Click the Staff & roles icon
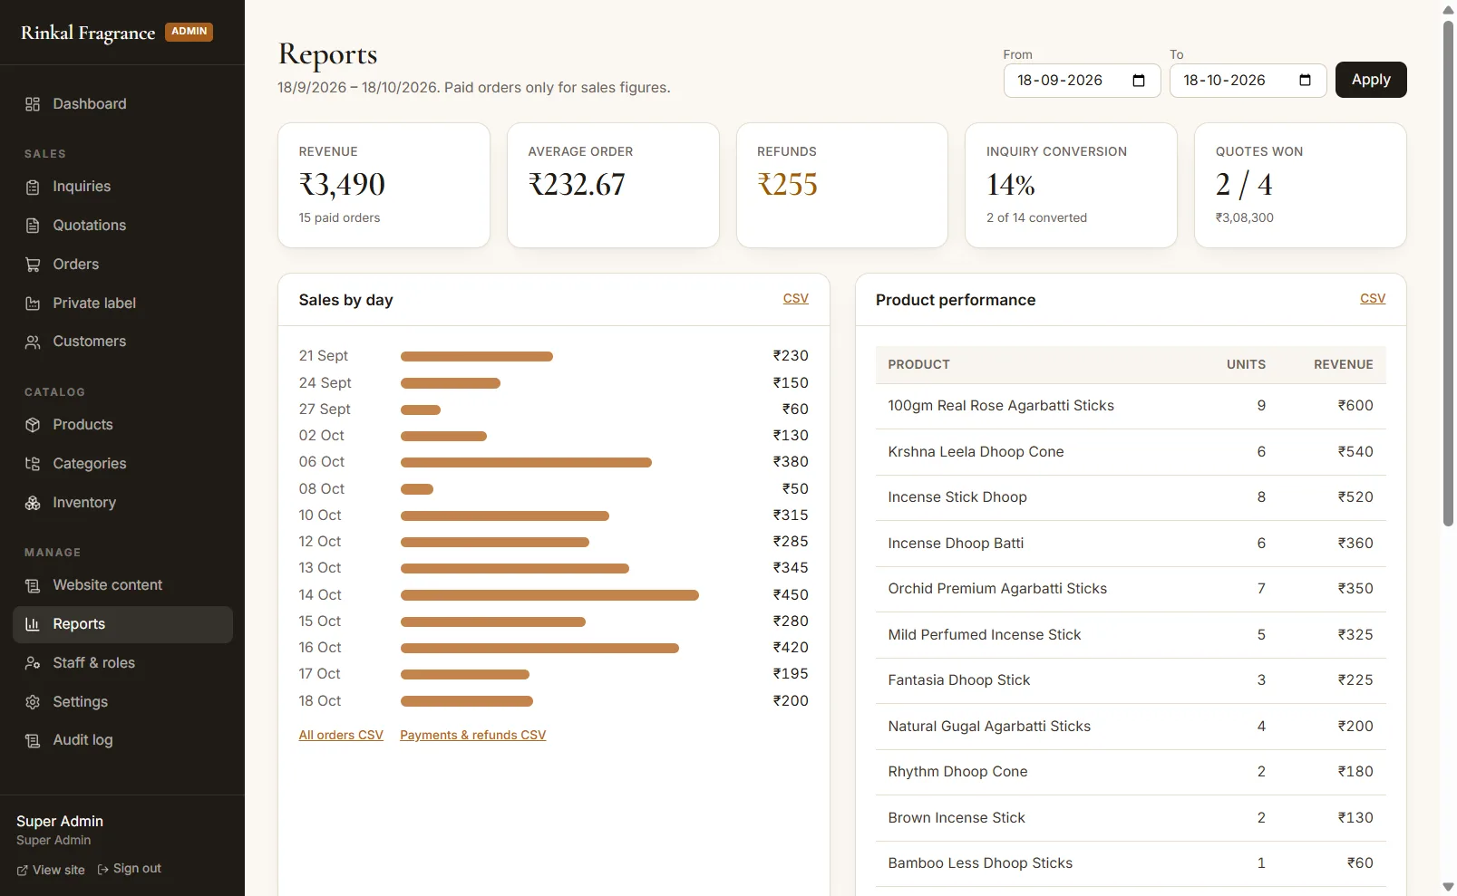The width and height of the screenshot is (1457, 896). click(x=33, y=663)
